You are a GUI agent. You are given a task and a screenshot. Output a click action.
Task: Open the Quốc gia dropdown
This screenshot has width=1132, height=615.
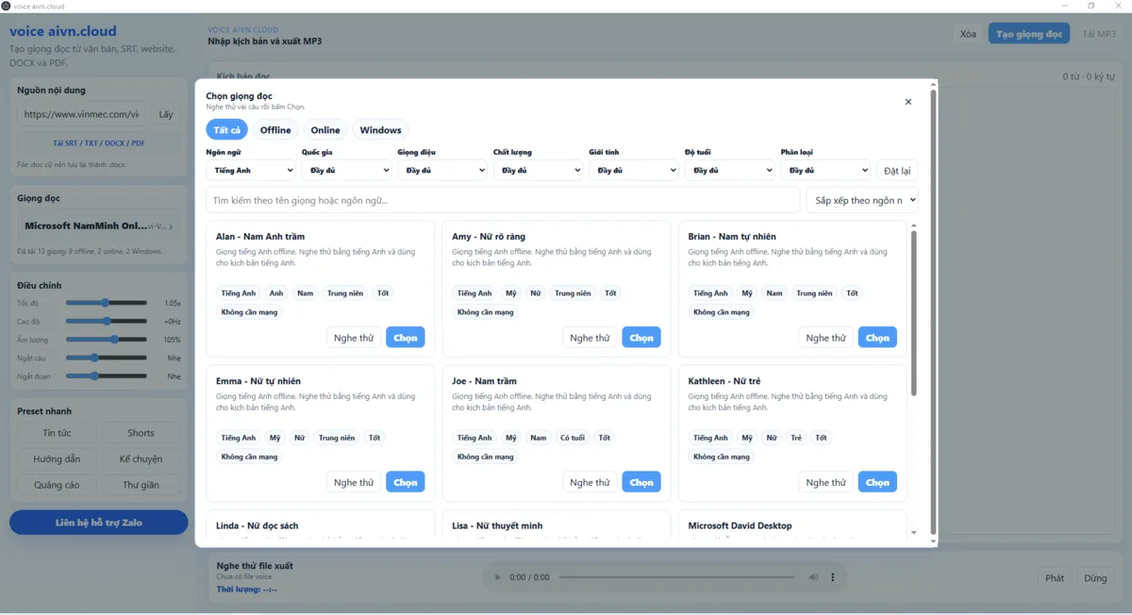[x=346, y=171]
